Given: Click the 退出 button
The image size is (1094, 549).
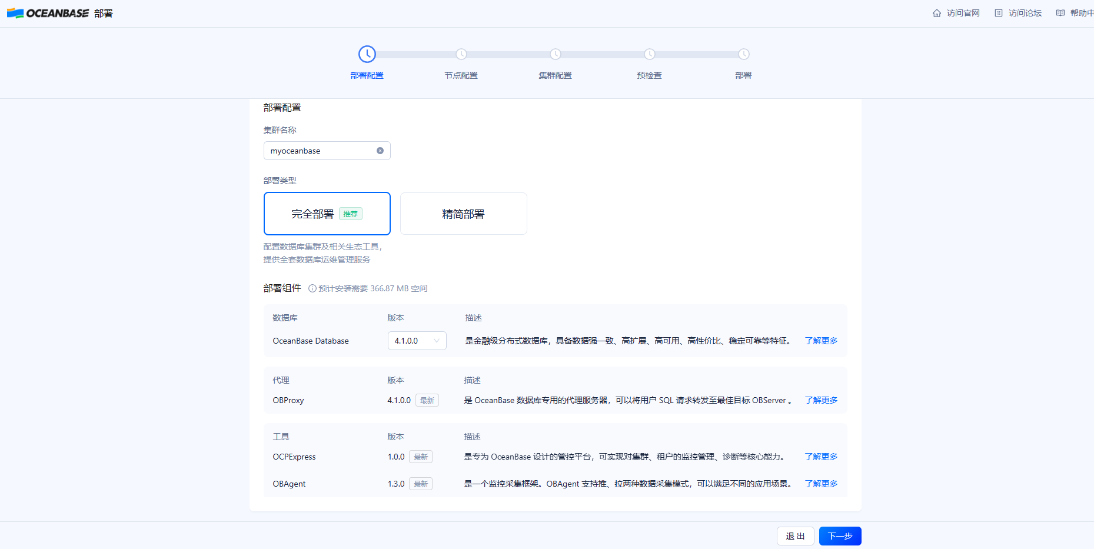Looking at the screenshot, I should click(796, 536).
